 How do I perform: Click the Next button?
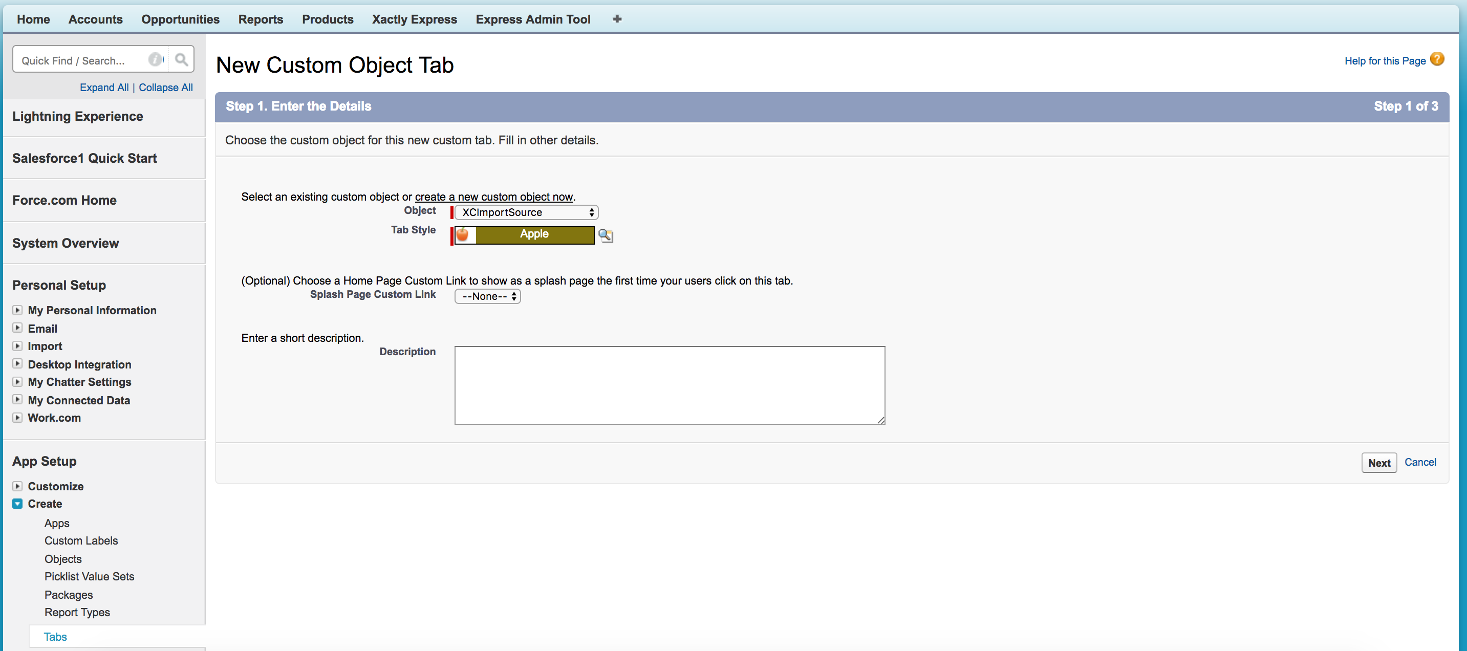tap(1379, 463)
